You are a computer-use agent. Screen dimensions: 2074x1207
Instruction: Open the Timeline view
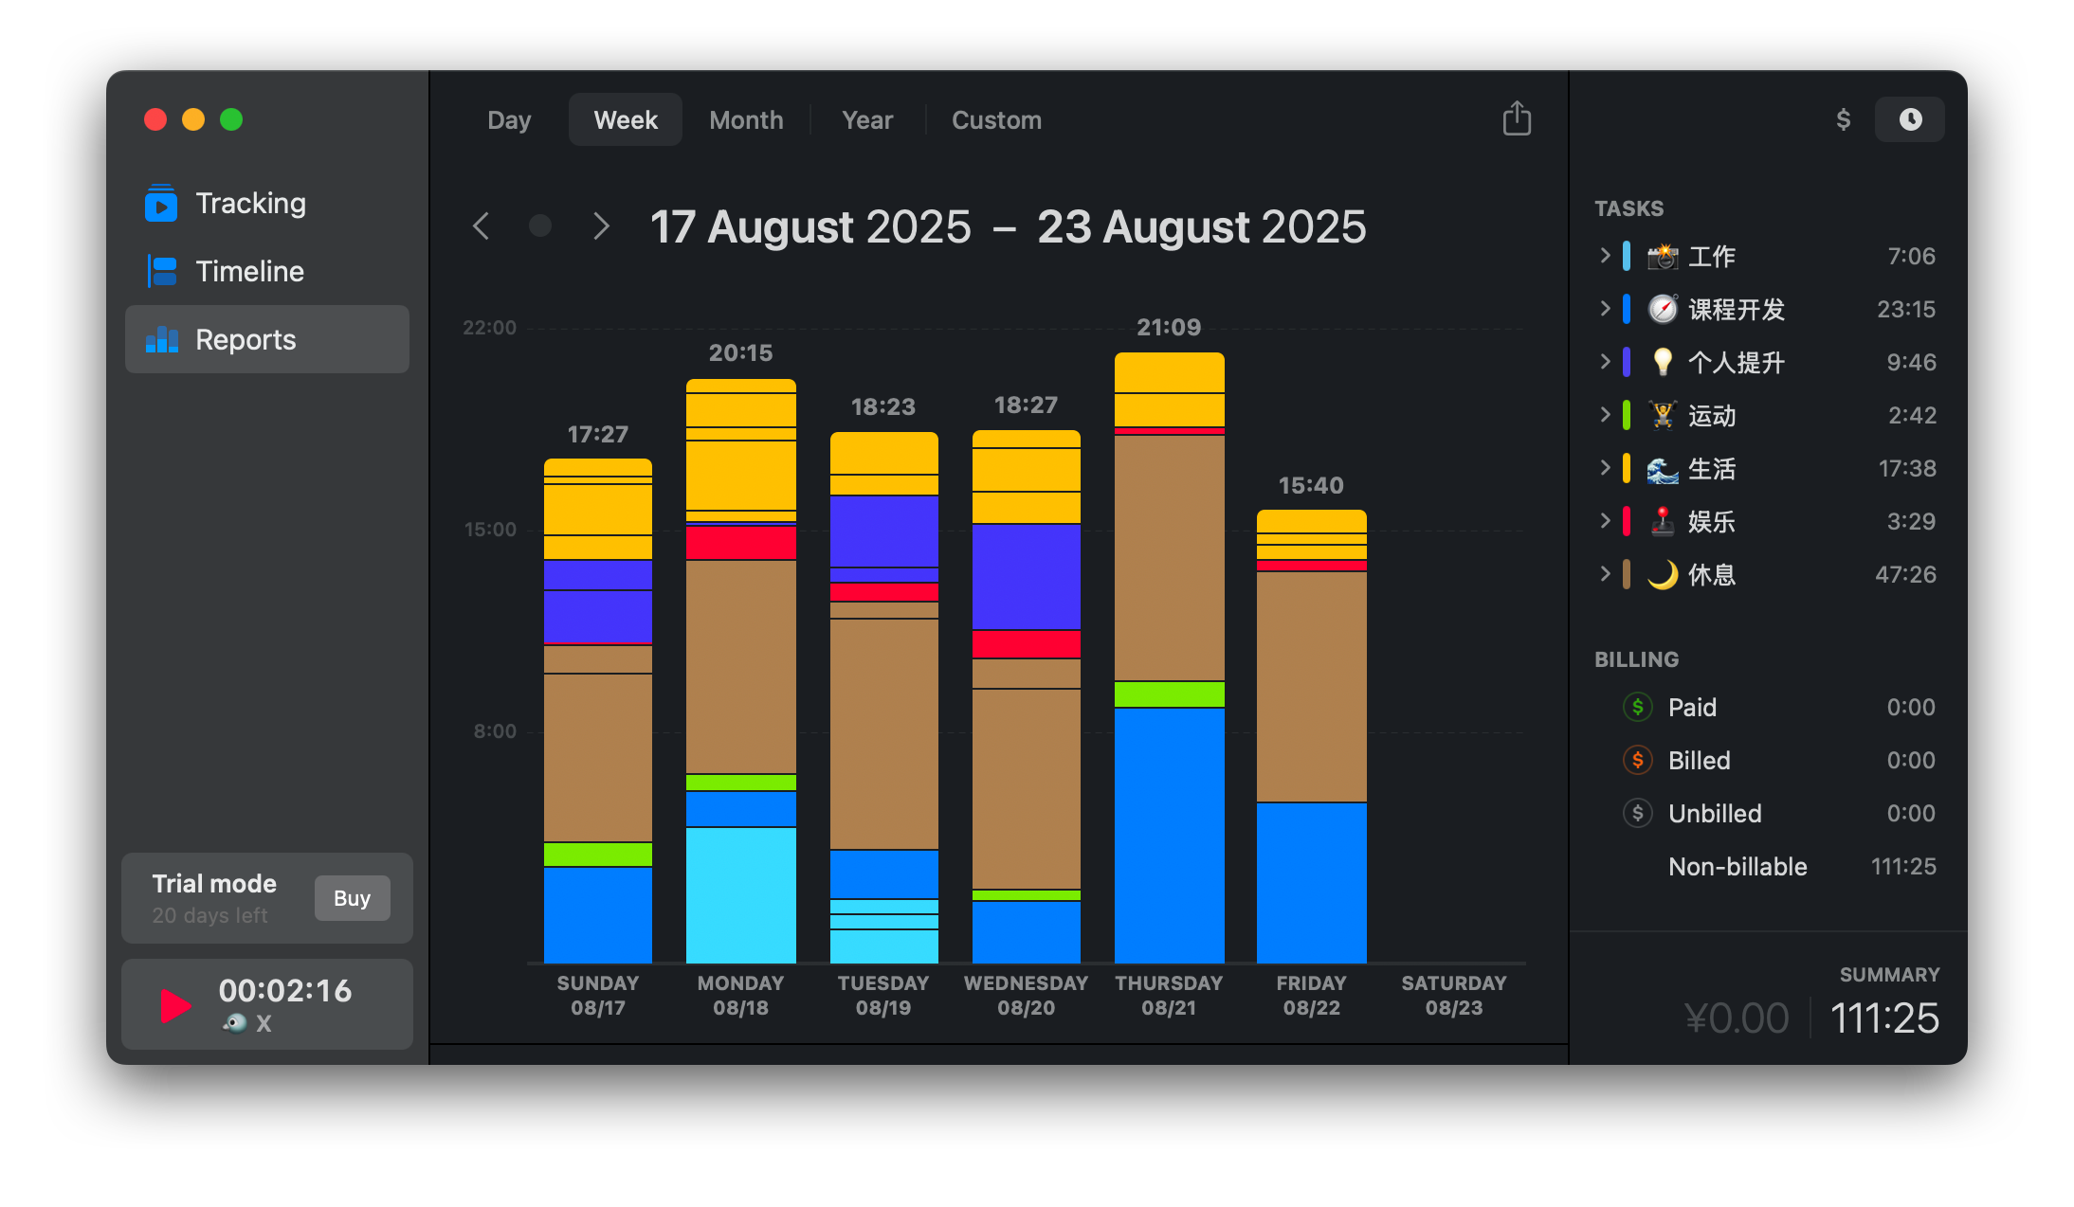click(x=249, y=272)
